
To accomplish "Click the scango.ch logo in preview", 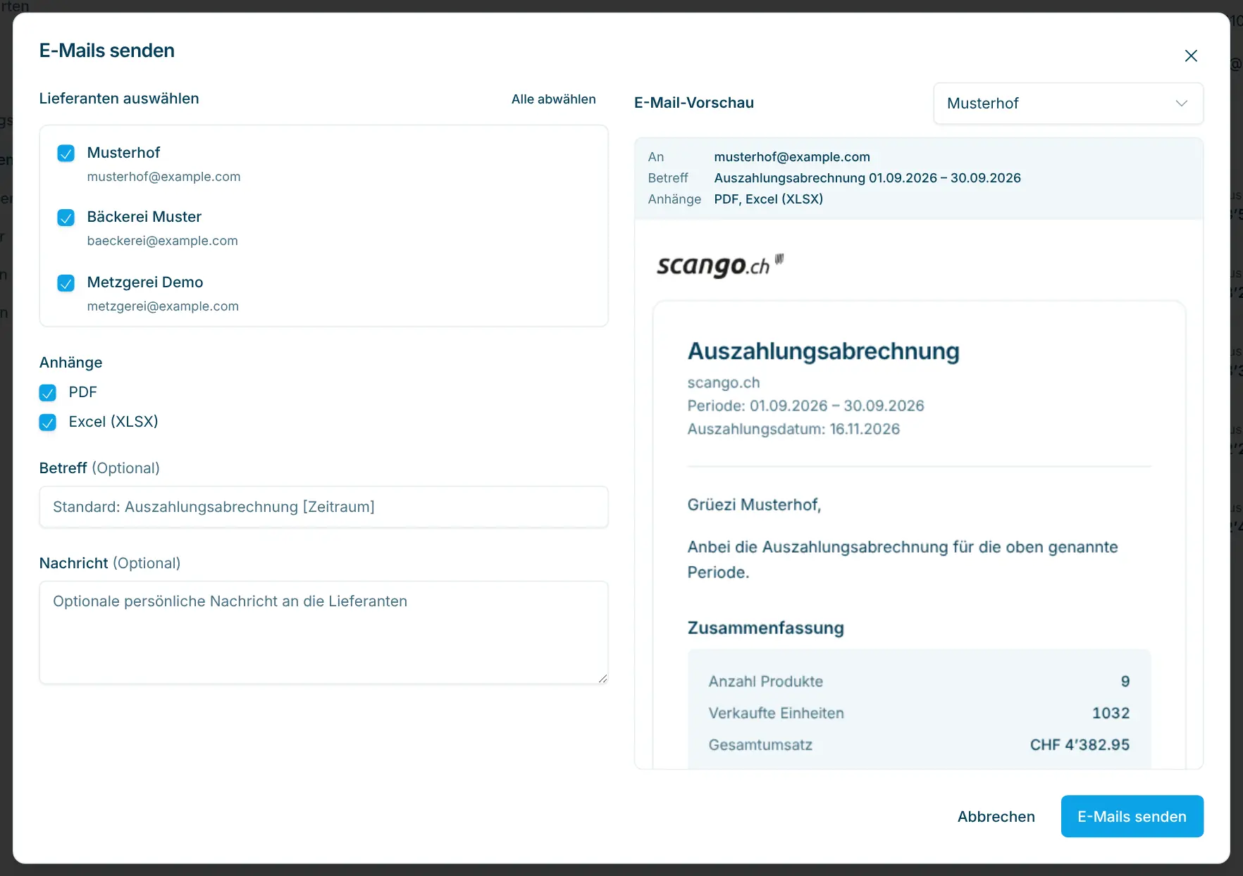I will click(x=719, y=265).
